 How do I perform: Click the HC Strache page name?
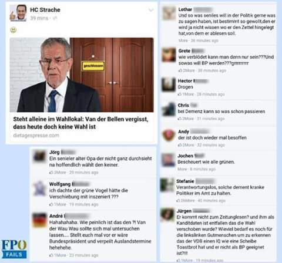click(x=45, y=10)
